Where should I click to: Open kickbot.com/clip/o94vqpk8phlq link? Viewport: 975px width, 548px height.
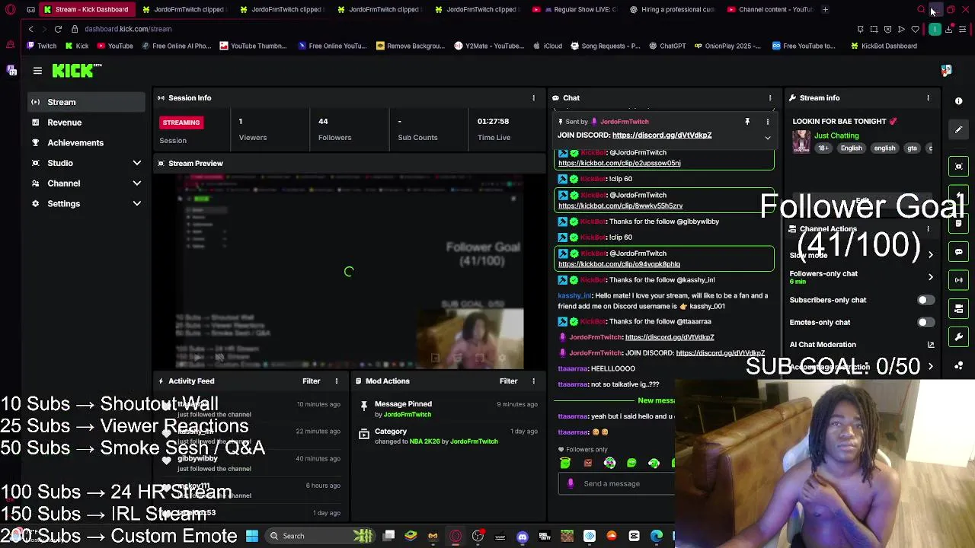pos(619,264)
